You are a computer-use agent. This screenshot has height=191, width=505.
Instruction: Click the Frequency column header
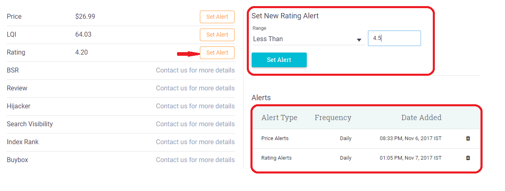[x=333, y=118]
